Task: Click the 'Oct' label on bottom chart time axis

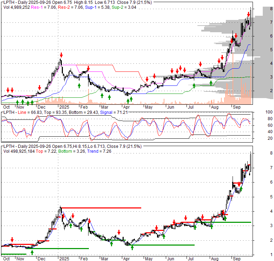Action: 6,259
